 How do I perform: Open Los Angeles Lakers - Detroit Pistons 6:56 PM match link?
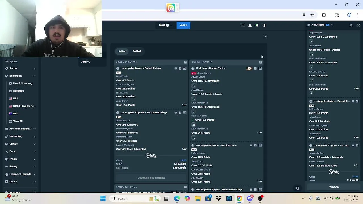coord(141,68)
